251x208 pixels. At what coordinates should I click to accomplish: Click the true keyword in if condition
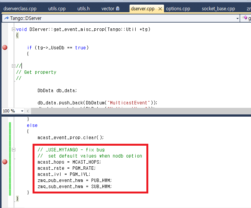coord(80,48)
